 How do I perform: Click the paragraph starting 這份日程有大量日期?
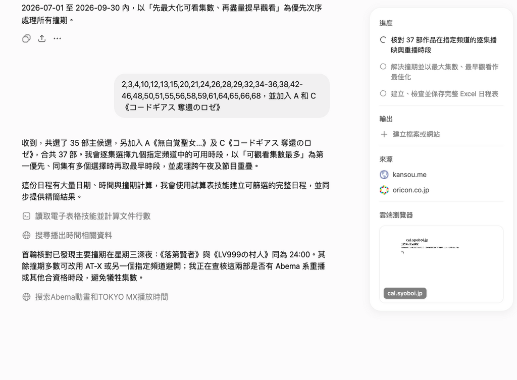tap(176, 191)
